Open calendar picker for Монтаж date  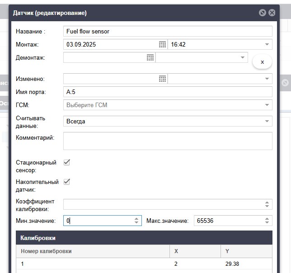click(x=163, y=44)
